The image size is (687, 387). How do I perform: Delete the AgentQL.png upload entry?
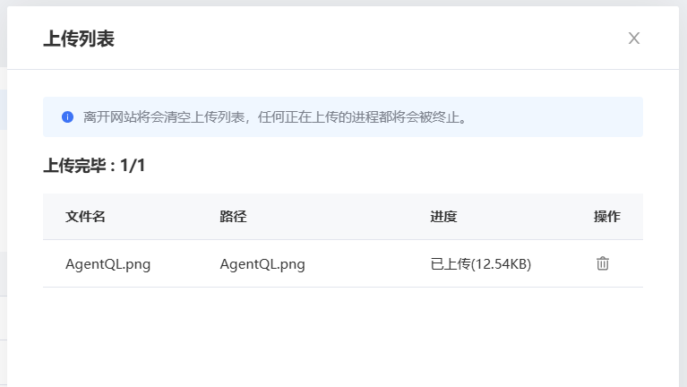point(603,263)
